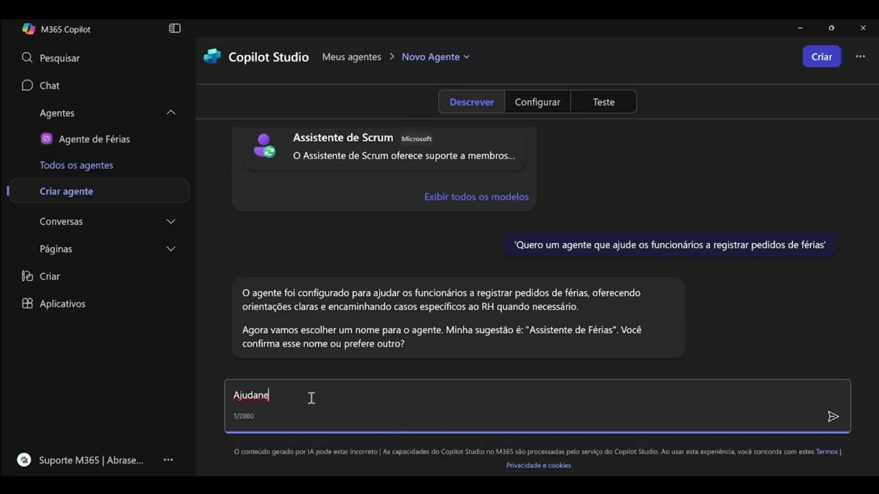Click the Copilot Studio logo icon
879x494 pixels.
[212, 56]
